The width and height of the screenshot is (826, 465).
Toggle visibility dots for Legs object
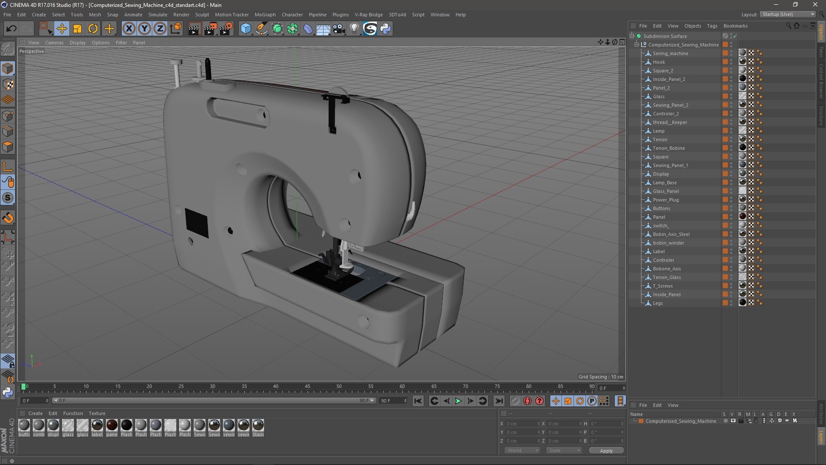(731, 303)
